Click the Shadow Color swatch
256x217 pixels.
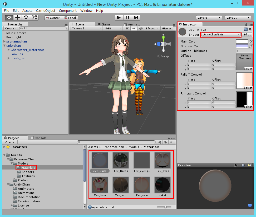[x=242, y=46]
